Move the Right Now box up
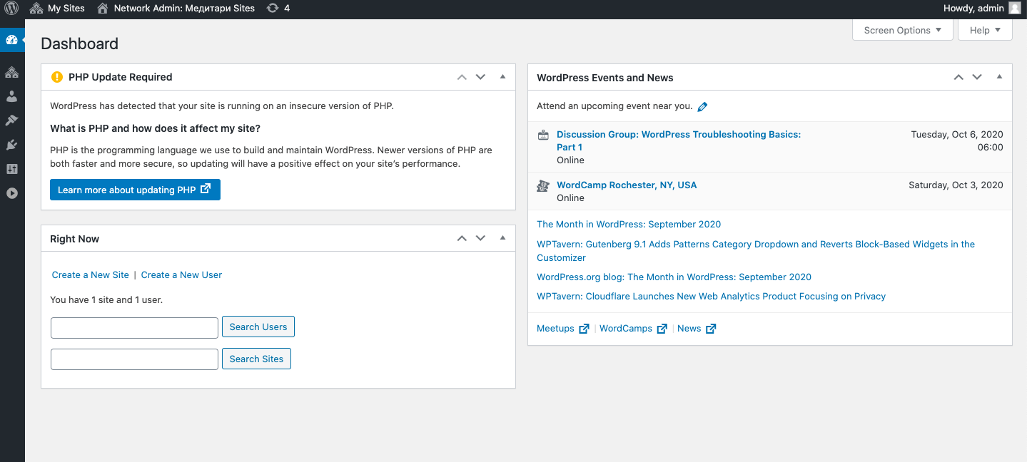Image resolution: width=1027 pixels, height=462 pixels. point(462,238)
